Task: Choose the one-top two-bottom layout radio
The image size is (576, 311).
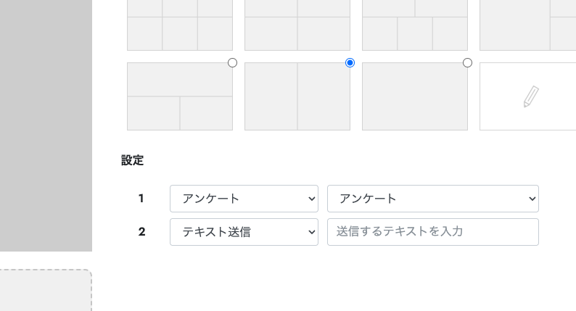Action: (x=233, y=63)
